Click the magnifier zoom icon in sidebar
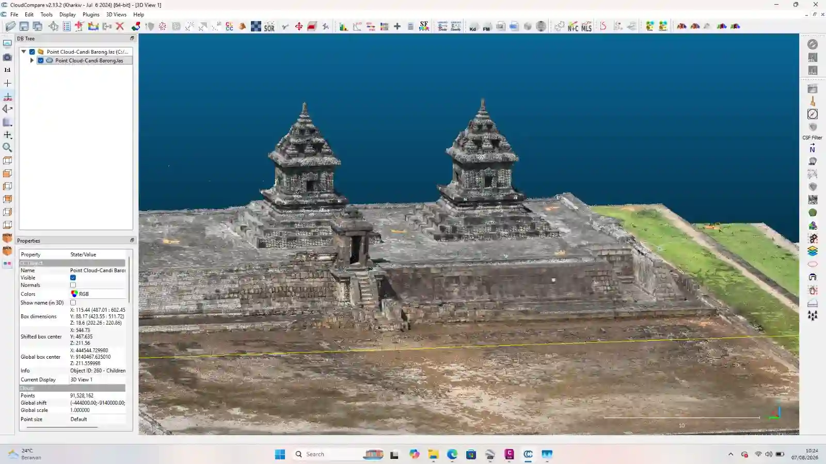 click(x=7, y=148)
